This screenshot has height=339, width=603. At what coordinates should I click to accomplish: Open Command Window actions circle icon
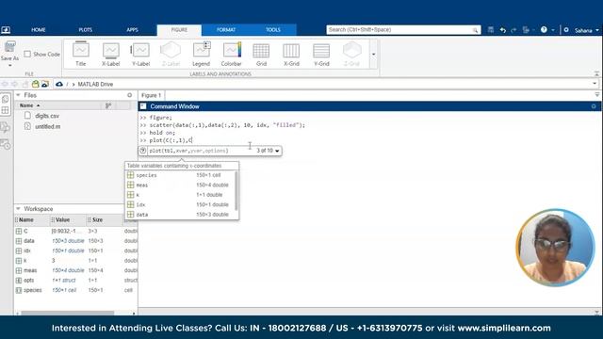[x=594, y=106]
